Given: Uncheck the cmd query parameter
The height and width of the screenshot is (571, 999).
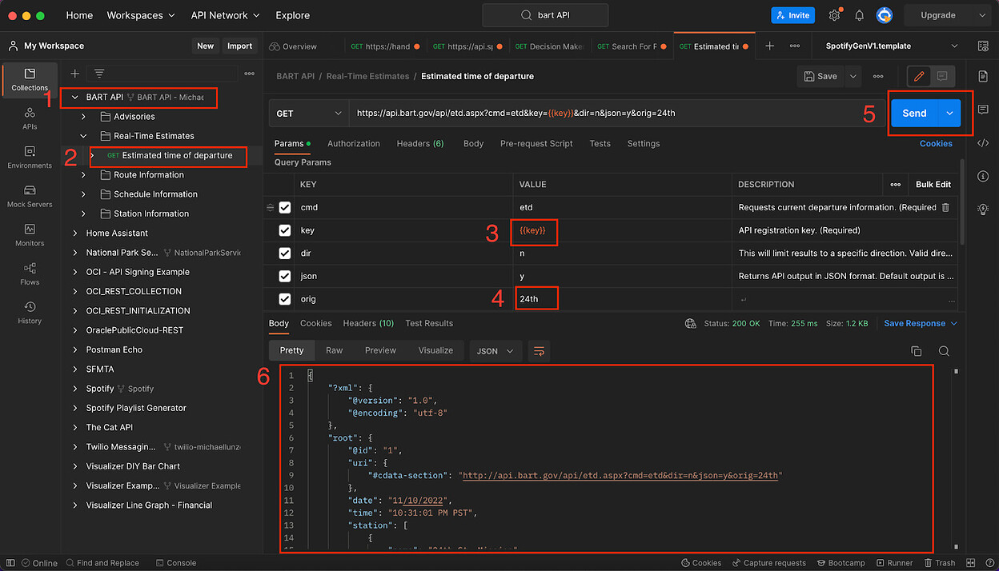Looking at the screenshot, I should click(284, 207).
